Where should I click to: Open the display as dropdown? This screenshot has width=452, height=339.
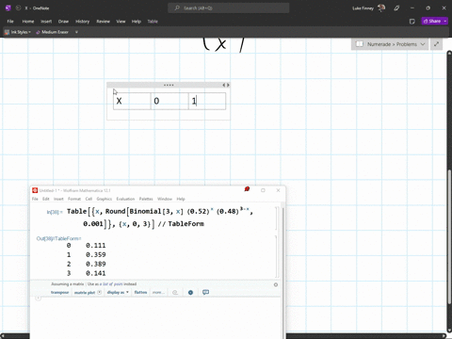pos(118,293)
